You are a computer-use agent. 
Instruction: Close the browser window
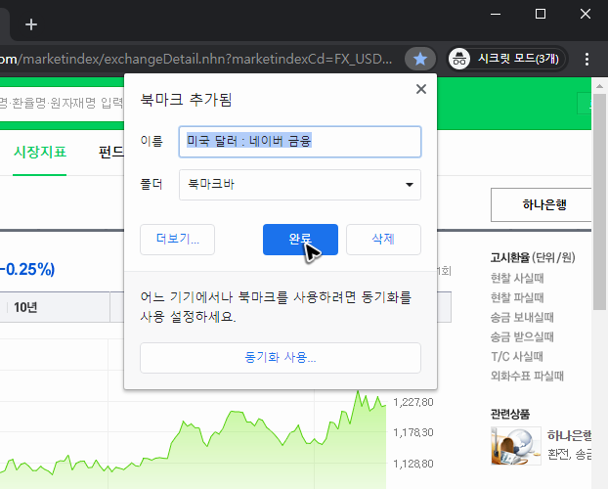coord(586,14)
